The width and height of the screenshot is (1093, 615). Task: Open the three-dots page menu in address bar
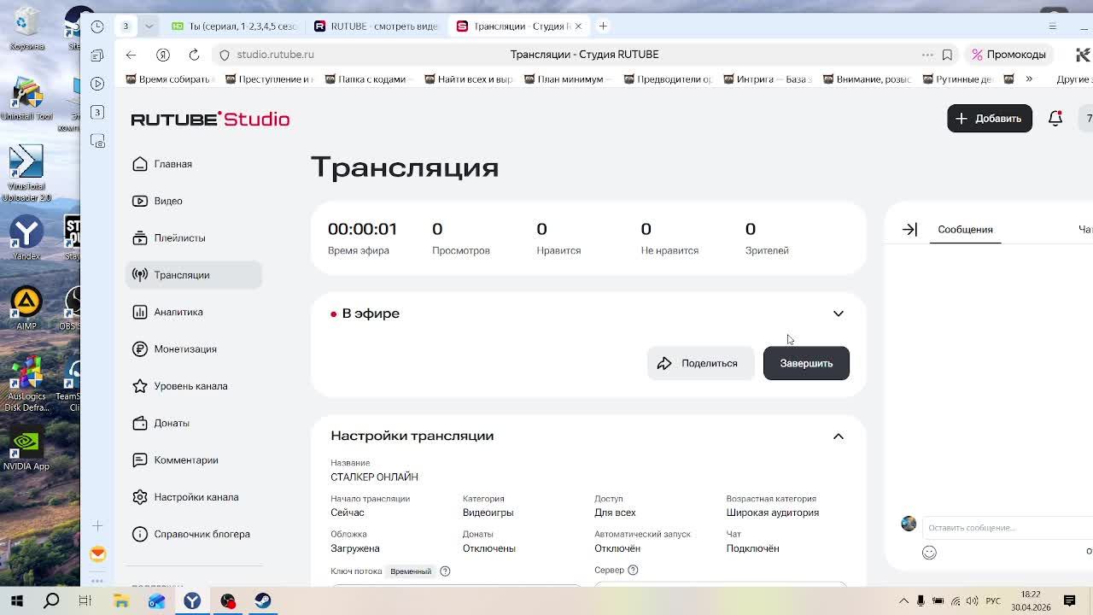pos(927,55)
